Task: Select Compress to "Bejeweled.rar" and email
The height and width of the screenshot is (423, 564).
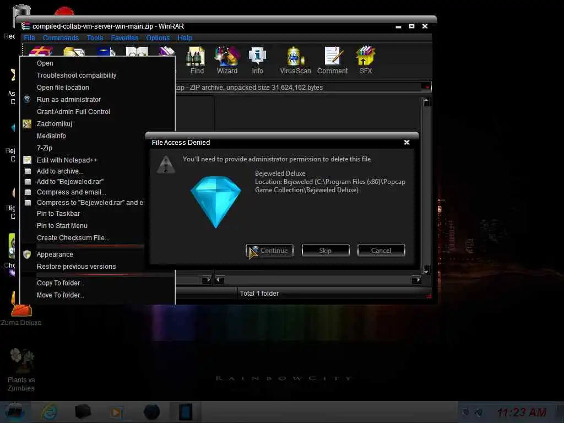Action: tap(84, 203)
